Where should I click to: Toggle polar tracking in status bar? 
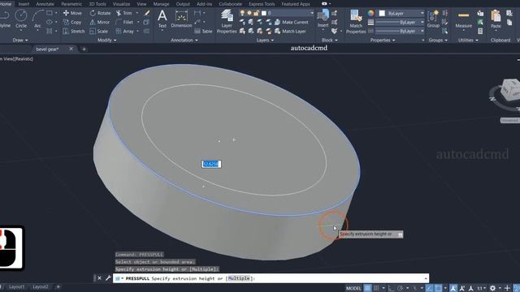pyautogui.click(x=400, y=288)
